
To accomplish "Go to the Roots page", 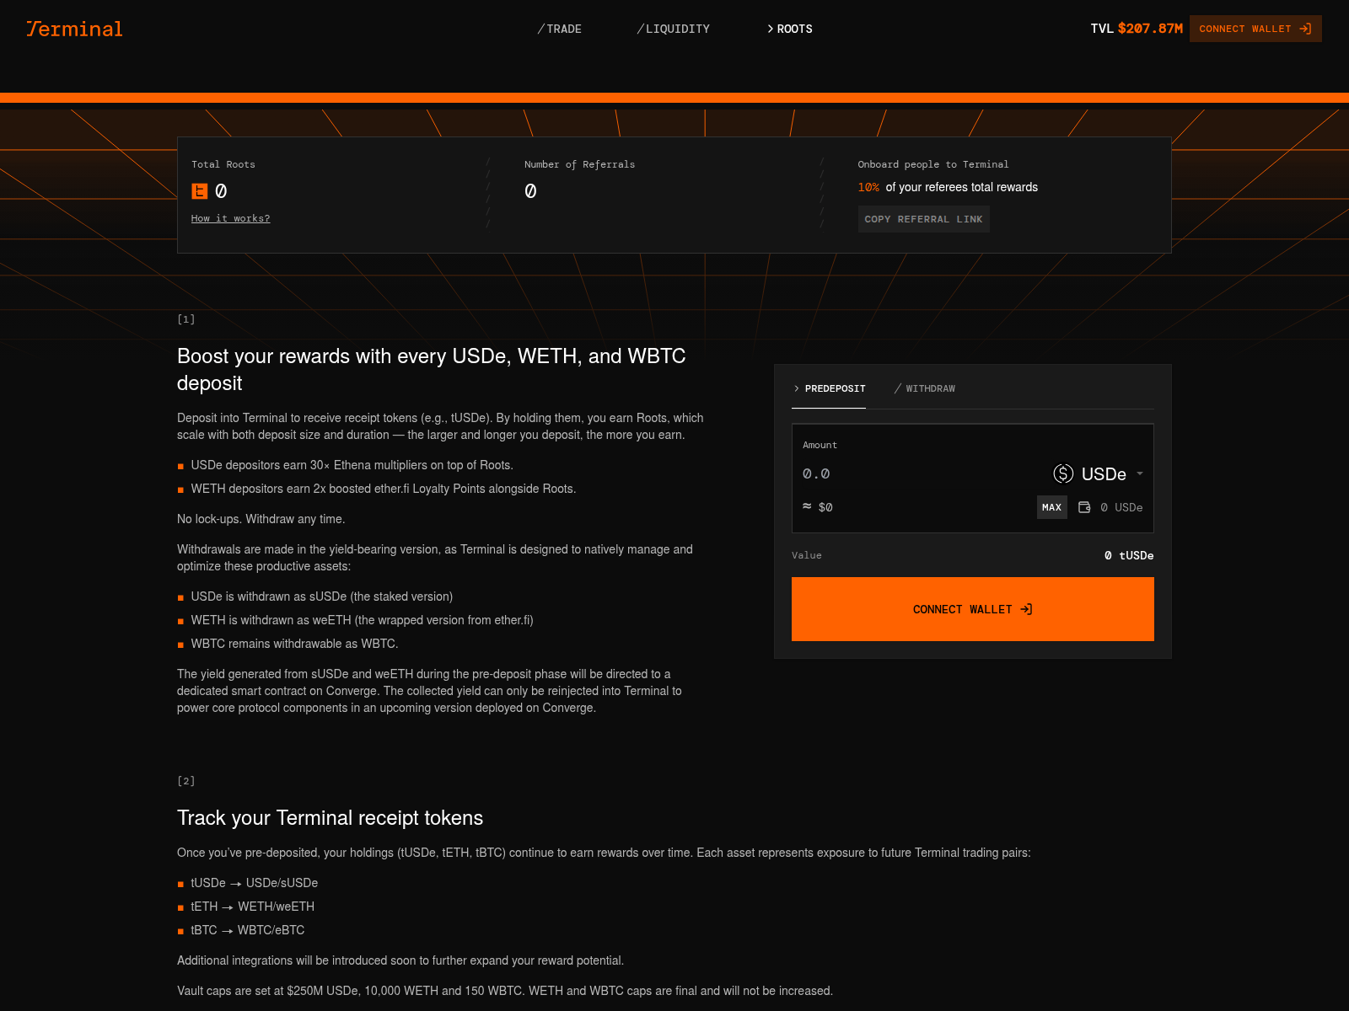I will [790, 29].
